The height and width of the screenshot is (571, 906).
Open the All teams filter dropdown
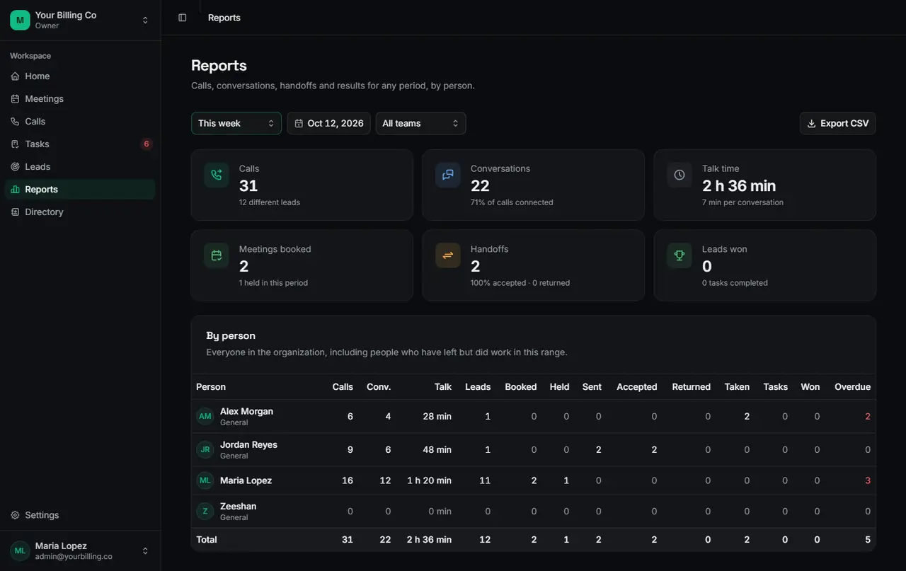pyautogui.click(x=420, y=123)
